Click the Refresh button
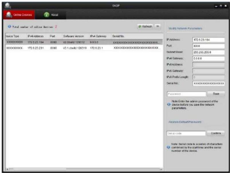Image resolution: width=230 pixels, height=173 pixels. point(145,26)
